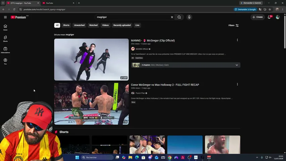Open MANNS - McGregor (Clip Officiel) title
The height and width of the screenshot is (161, 286).
click(153, 41)
